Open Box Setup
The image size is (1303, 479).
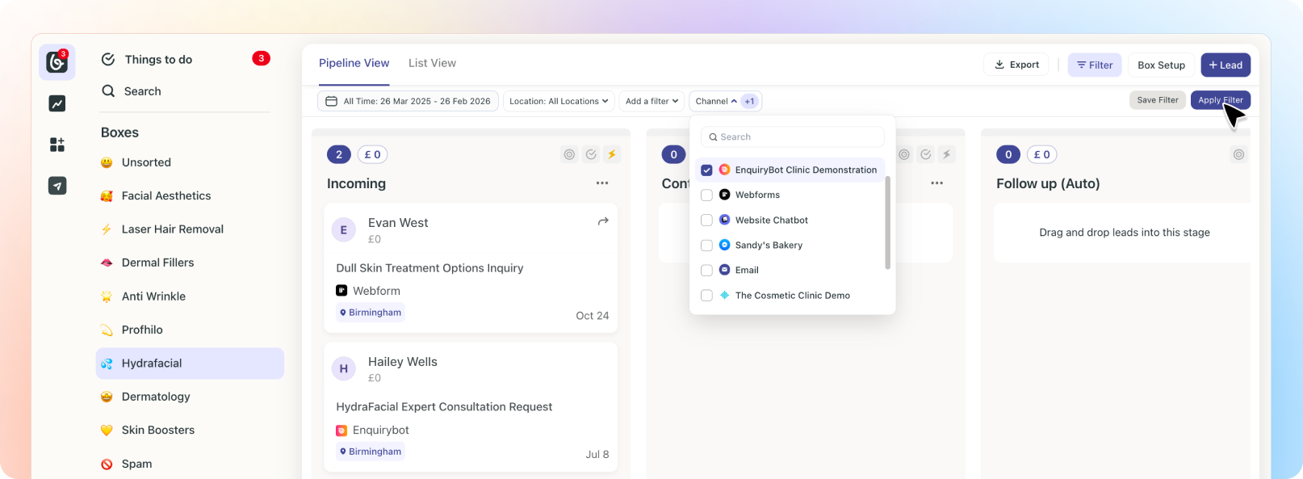tap(1161, 65)
